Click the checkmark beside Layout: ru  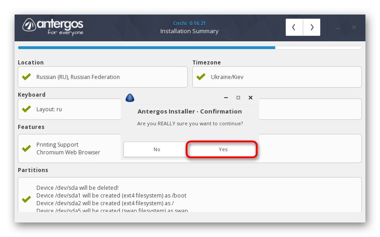(x=26, y=109)
